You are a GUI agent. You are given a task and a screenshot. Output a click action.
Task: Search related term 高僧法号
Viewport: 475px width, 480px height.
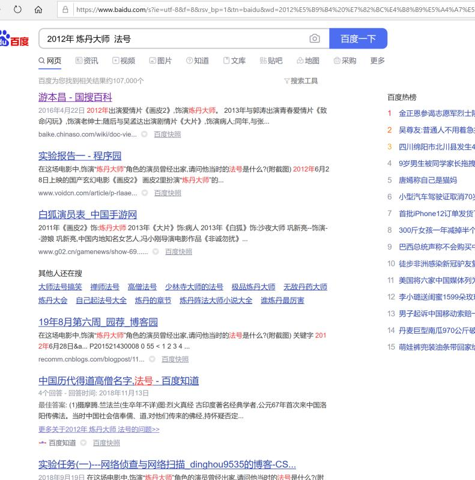(142, 287)
